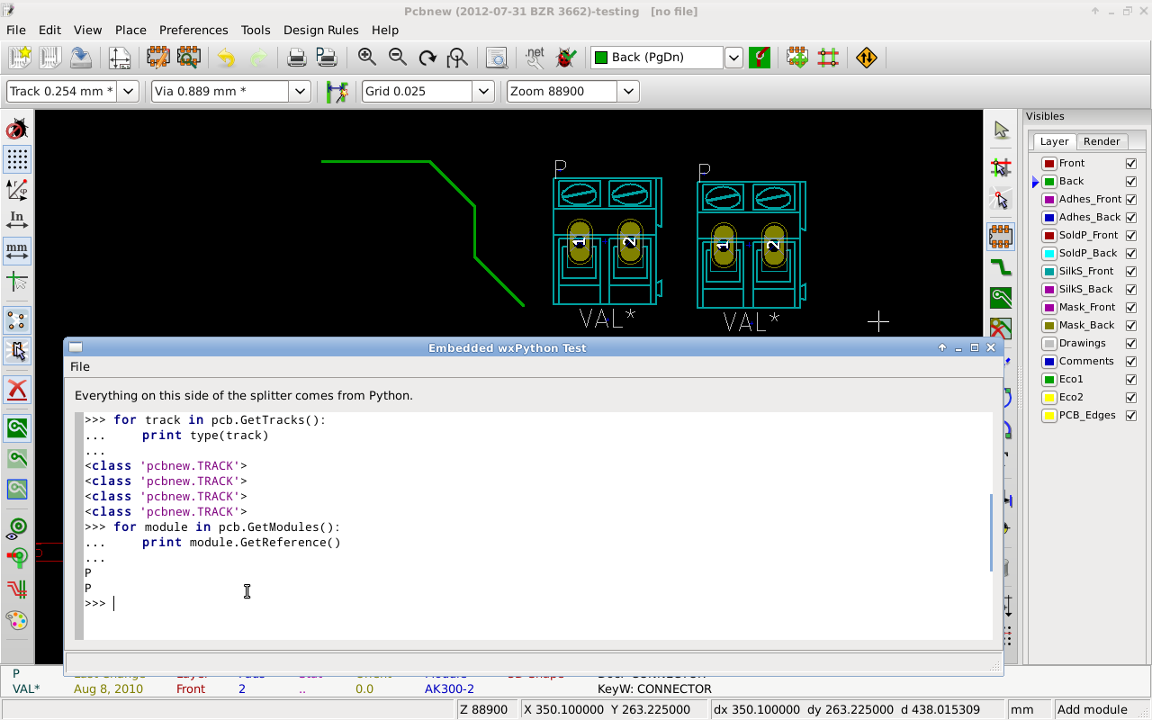Click the Zoom in magnifier icon
The image size is (1152, 720).
coord(367,58)
